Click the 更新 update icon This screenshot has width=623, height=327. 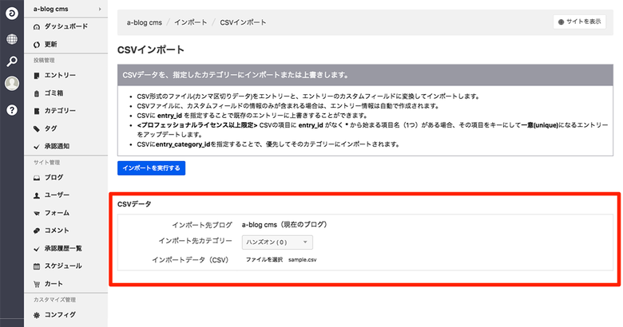(37, 45)
